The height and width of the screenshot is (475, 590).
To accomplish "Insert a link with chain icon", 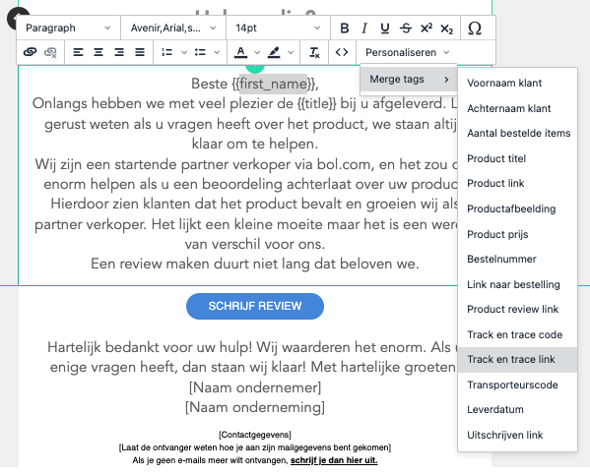I will coord(30,52).
